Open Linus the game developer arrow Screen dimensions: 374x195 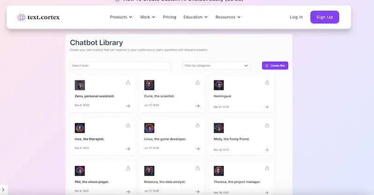pos(197,149)
